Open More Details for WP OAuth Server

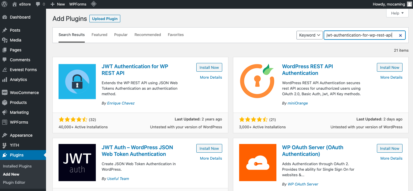391,158
